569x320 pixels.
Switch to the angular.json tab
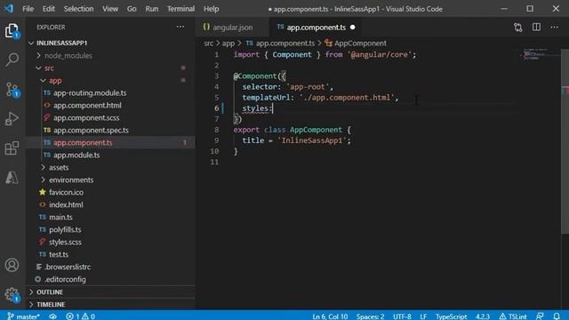coord(233,28)
